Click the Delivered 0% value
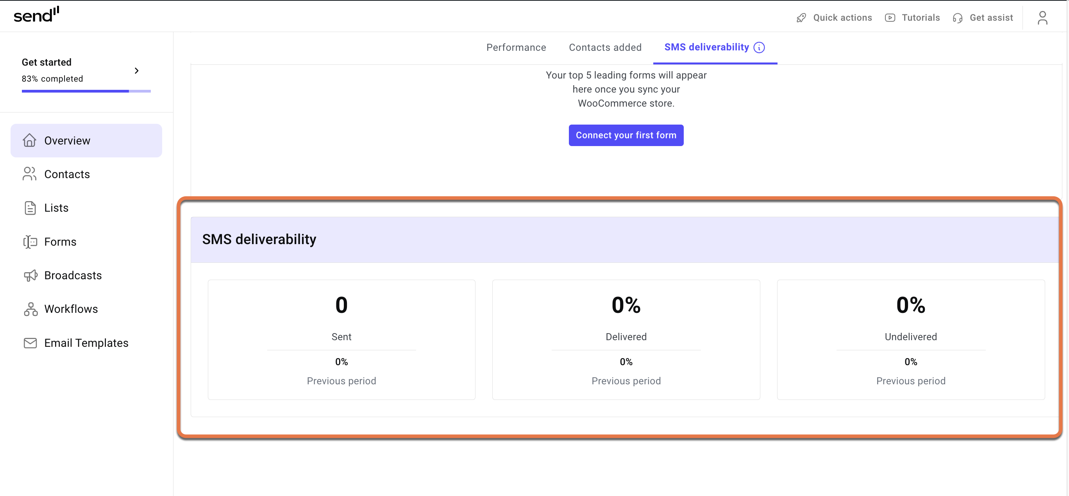Screen dimensions: 1069x496 (x=626, y=305)
